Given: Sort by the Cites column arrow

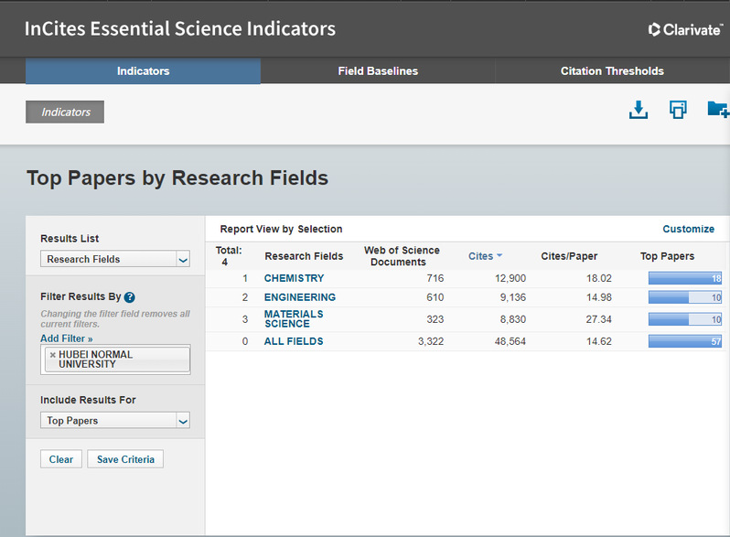Looking at the screenshot, I should pyautogui.click(x=499, y=256).
